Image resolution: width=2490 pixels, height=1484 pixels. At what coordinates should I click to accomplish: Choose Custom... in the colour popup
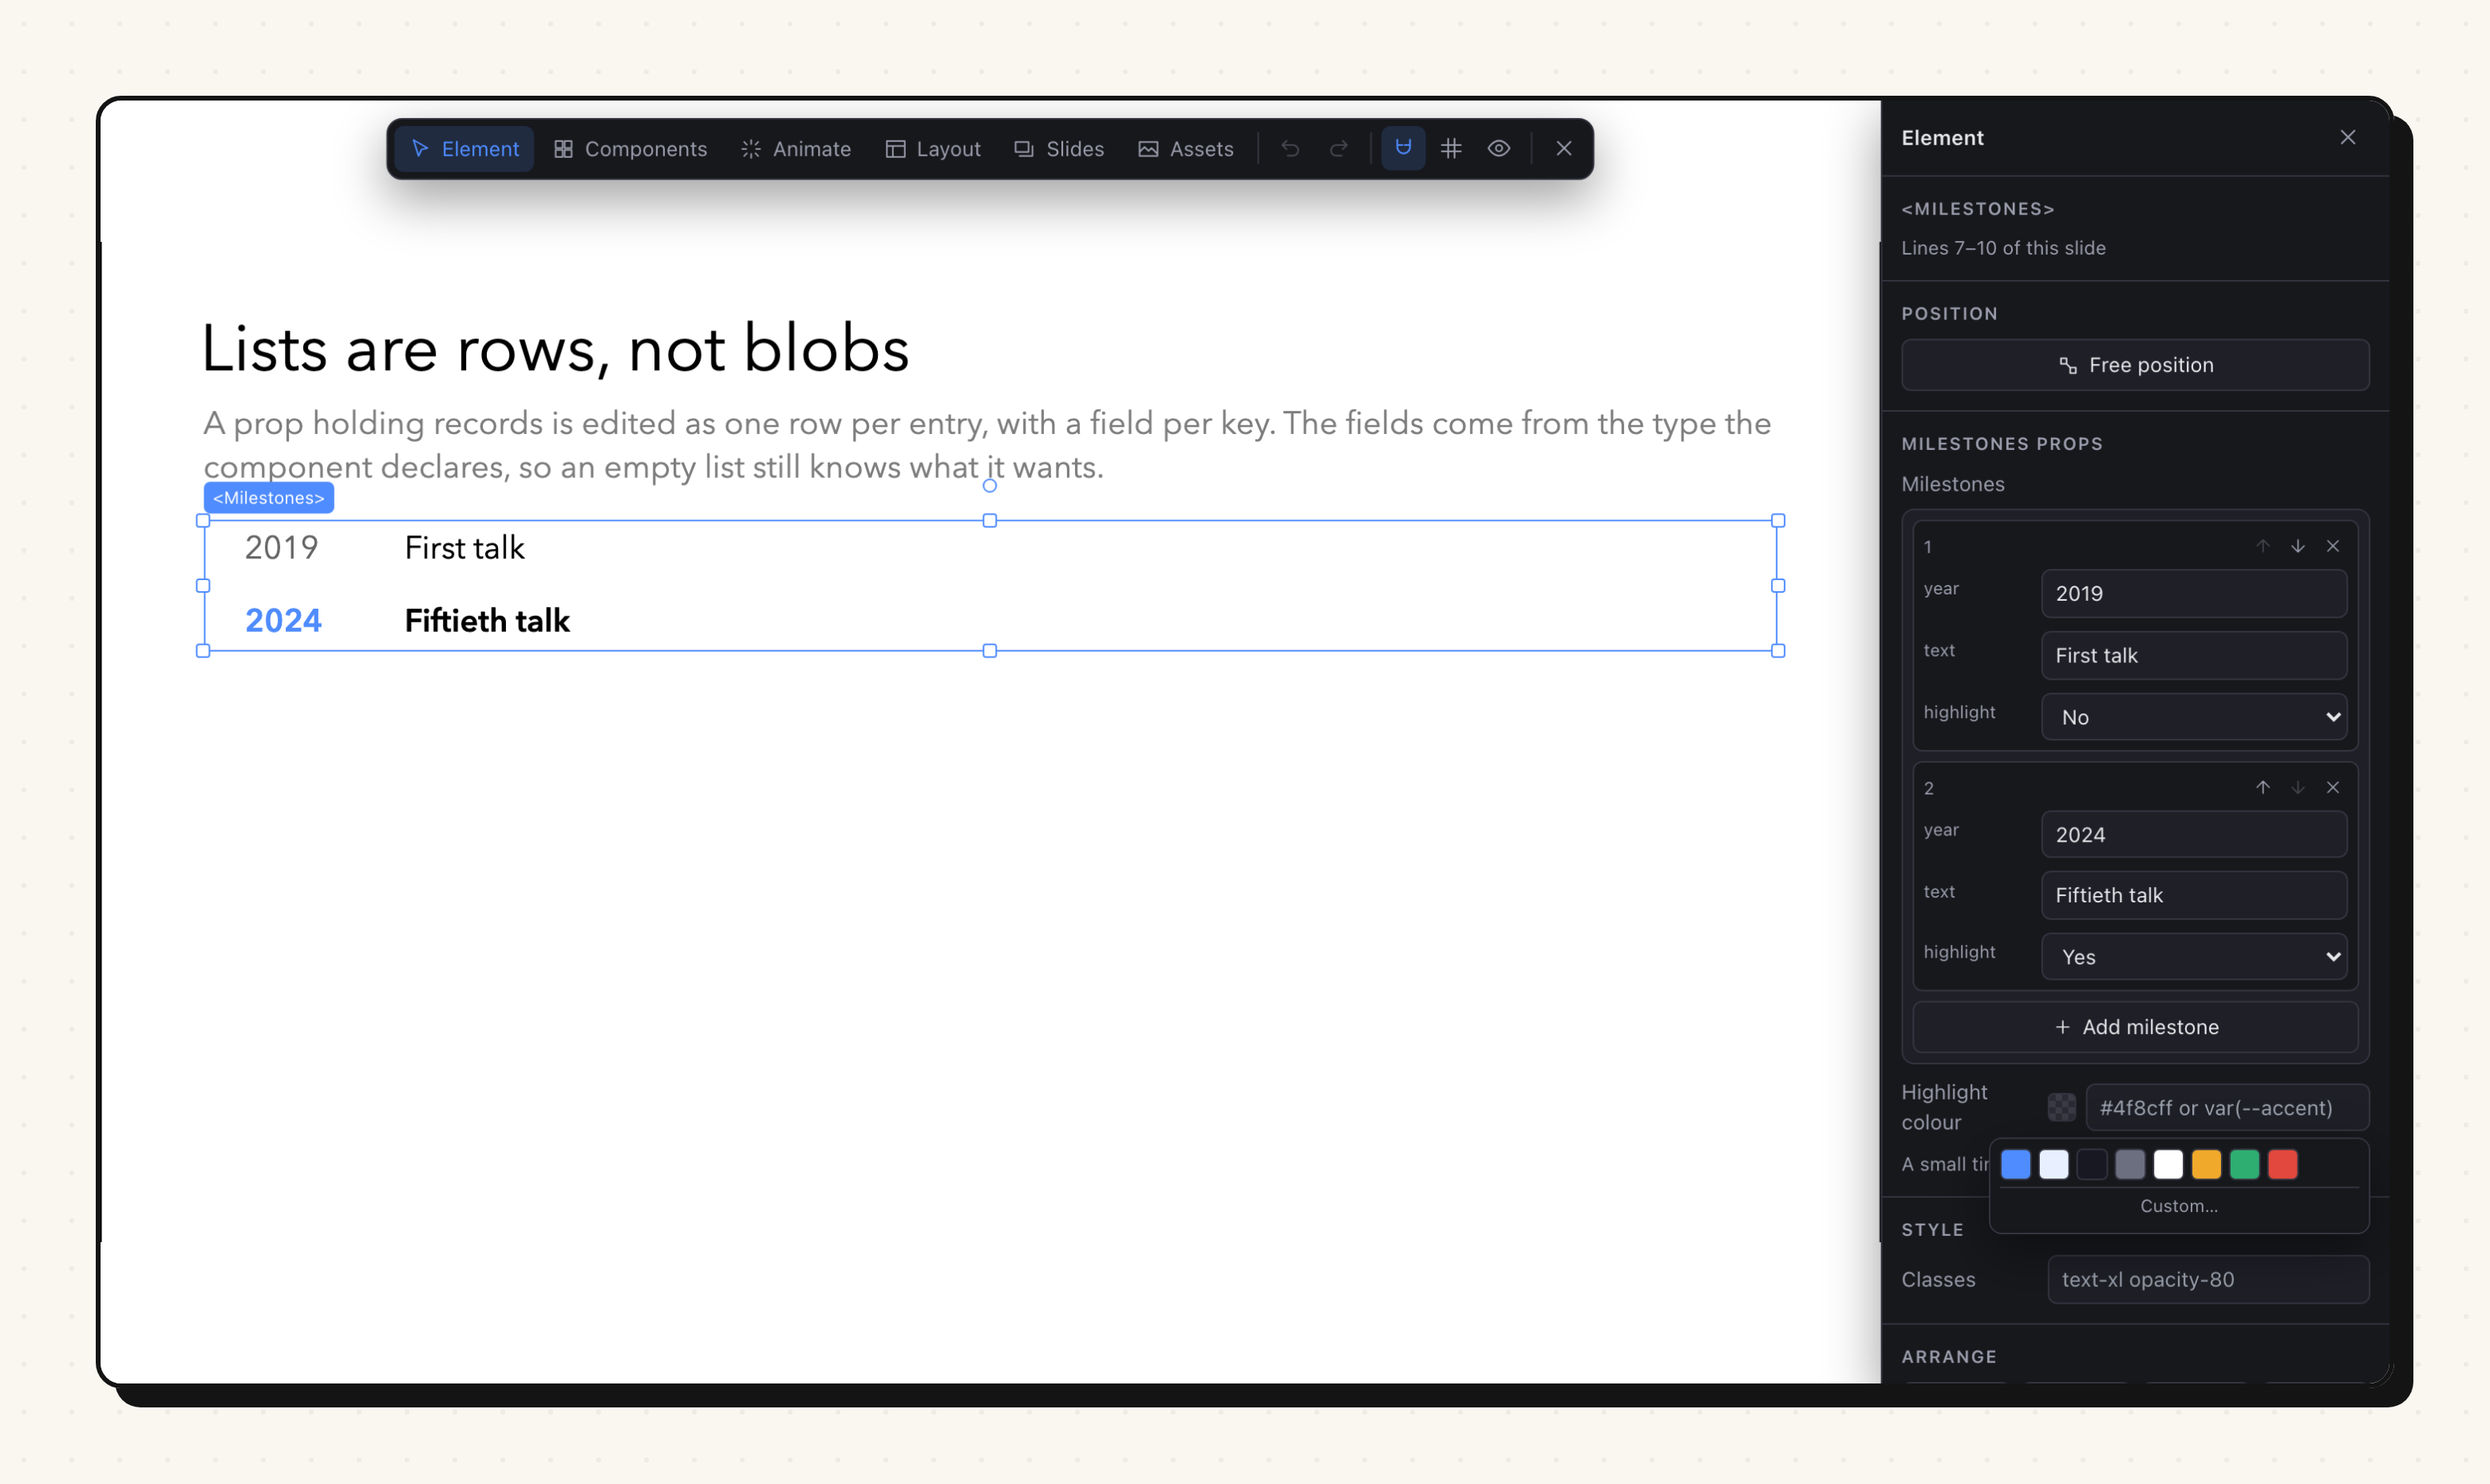(2179, 1206)
